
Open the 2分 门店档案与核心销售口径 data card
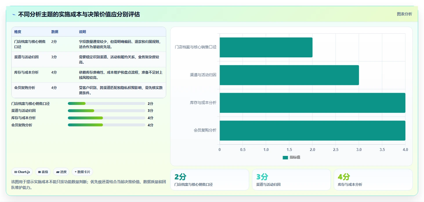[210, 180]
